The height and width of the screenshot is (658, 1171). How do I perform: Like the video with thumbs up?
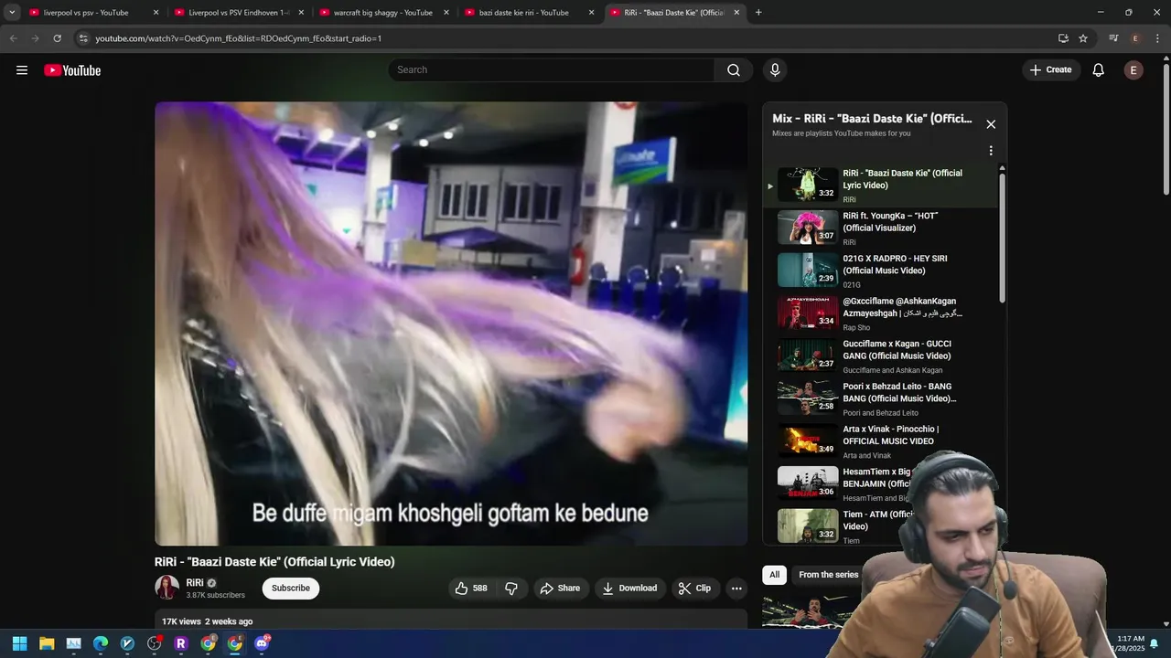click(x=471, y=589)
